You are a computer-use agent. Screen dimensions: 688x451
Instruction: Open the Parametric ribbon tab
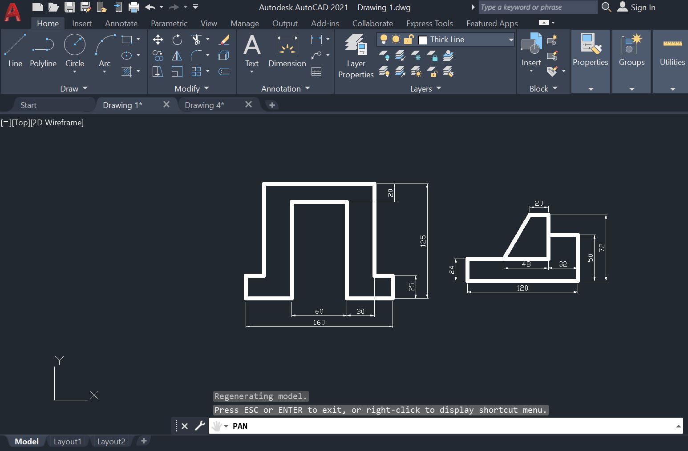click(169, 23)
